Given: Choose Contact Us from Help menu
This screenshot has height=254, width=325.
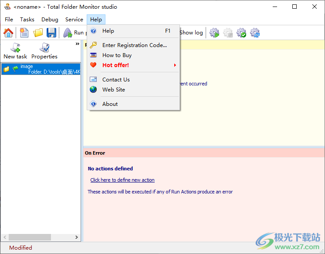Looking at the screenshot, I should point(133,80).
